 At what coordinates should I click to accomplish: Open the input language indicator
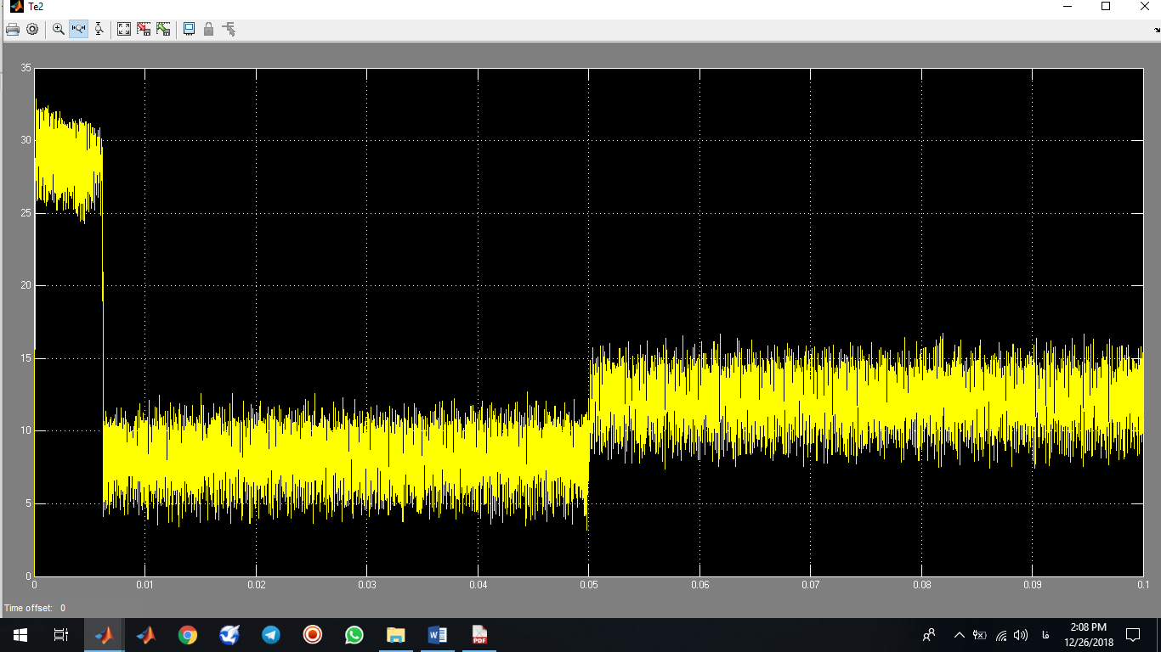tap(1044, 635)
